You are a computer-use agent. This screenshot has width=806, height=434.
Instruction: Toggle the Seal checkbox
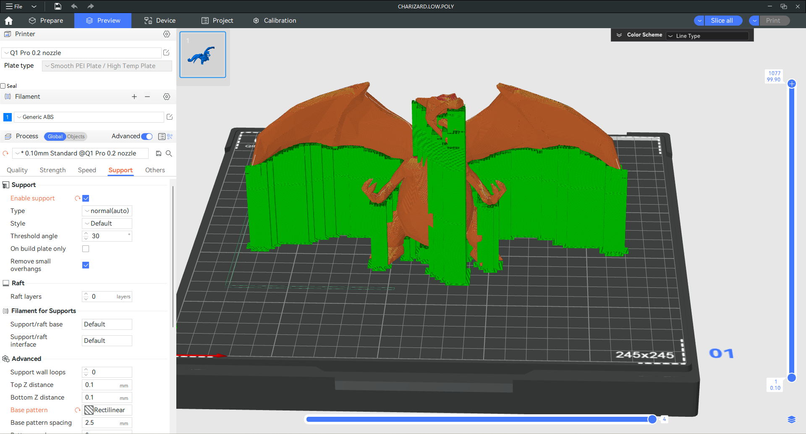click(x=3, y=86)
